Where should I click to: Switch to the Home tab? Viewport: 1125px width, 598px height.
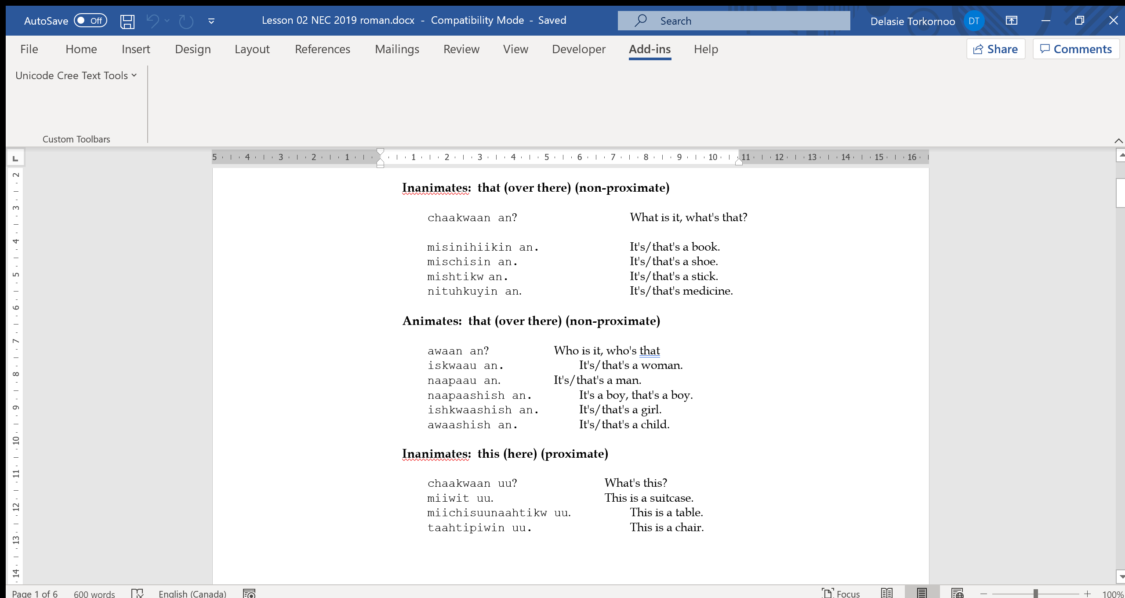click(x=81, y=49)
